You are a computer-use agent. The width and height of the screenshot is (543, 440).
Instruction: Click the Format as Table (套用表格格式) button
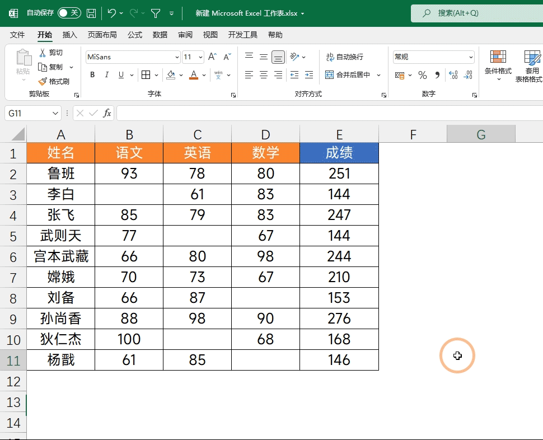click(x=529, y=65)
